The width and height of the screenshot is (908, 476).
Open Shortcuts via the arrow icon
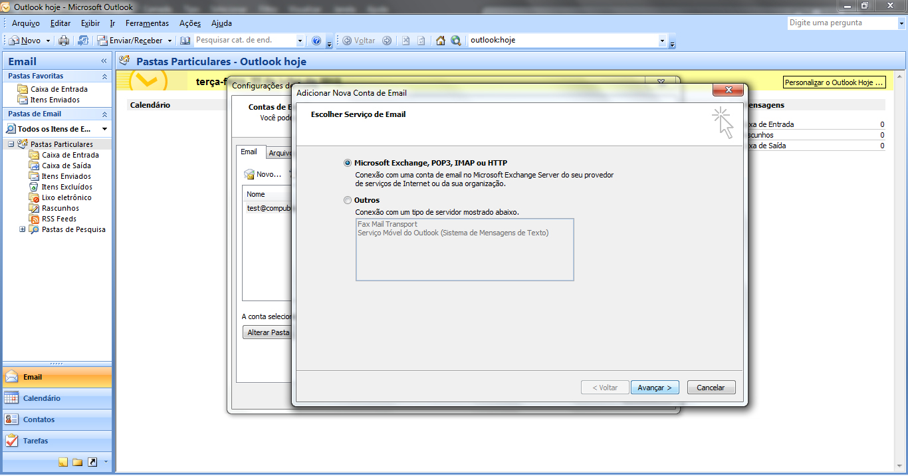click(92, 462)
